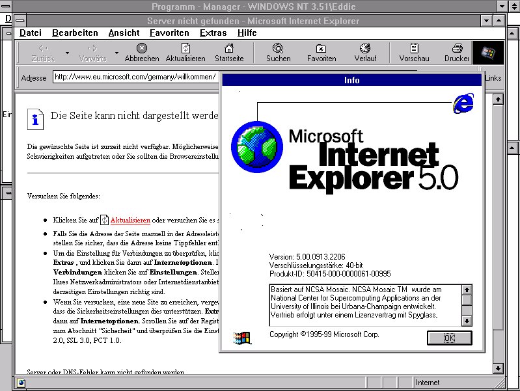Show Verlauf history icon
This screenshot has width=520, height=391.
point(365,48)
